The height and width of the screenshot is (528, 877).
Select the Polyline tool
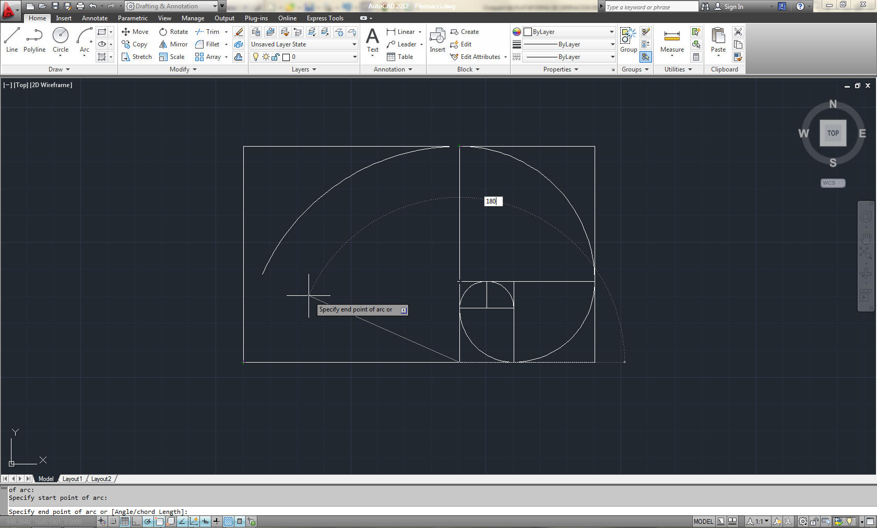[34, 40]
